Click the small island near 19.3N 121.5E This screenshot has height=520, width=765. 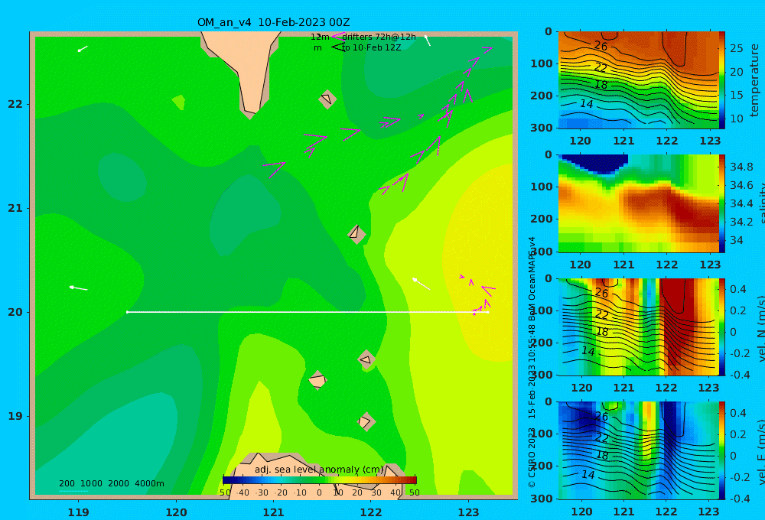pyautogui.click(x=317, y=380)
